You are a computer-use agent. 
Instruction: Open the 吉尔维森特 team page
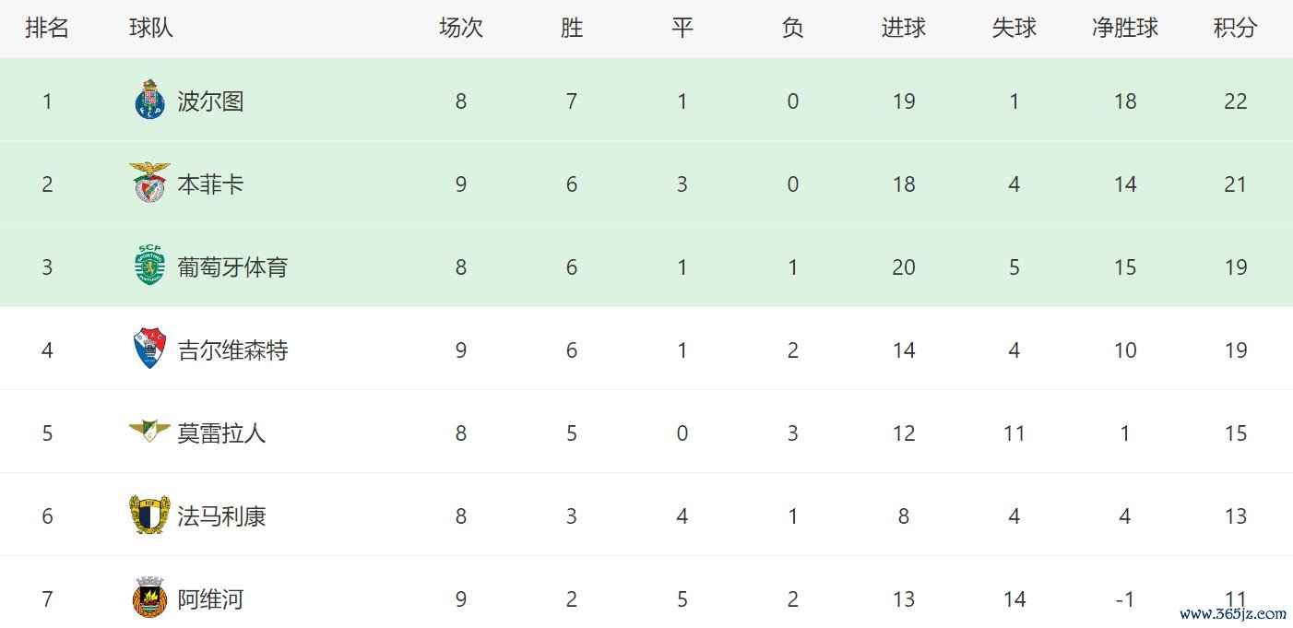coord(232,350)
